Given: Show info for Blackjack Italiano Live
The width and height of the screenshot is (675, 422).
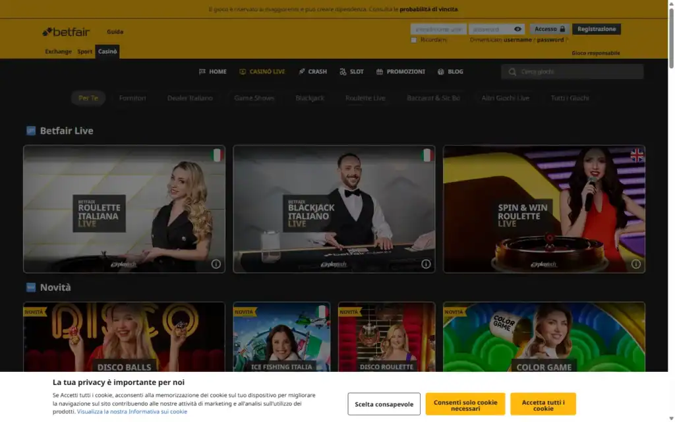Looking at the screenshot, I should click(x=426, y=264).
